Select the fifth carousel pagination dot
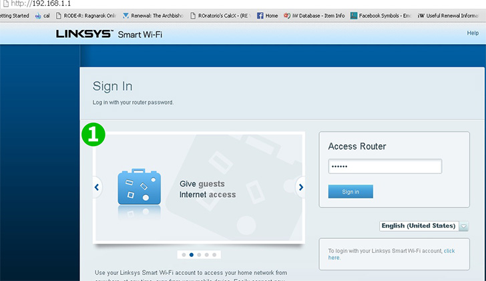The image size is (486, 281). (214, 255)
